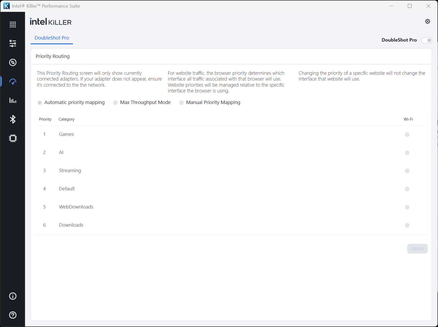438x327 pixels.
Task: Click the Wi-Fi column header
Action: [x=408, y=119]
